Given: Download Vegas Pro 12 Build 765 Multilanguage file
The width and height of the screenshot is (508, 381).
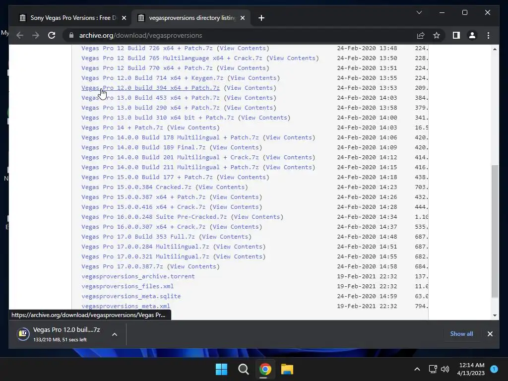Looking at the screenshot, I should coord(172,58).
